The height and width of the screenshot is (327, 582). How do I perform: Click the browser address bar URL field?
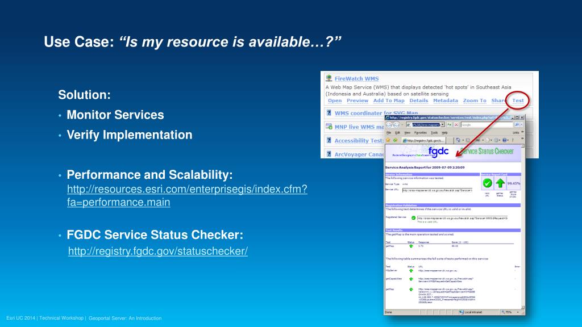tap(426, 124)
